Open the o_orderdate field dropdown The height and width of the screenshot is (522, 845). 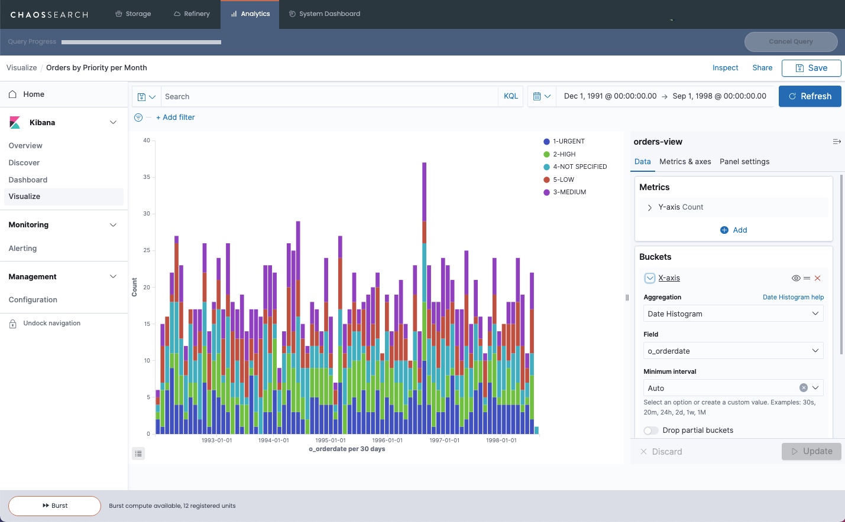pos(733,351)
